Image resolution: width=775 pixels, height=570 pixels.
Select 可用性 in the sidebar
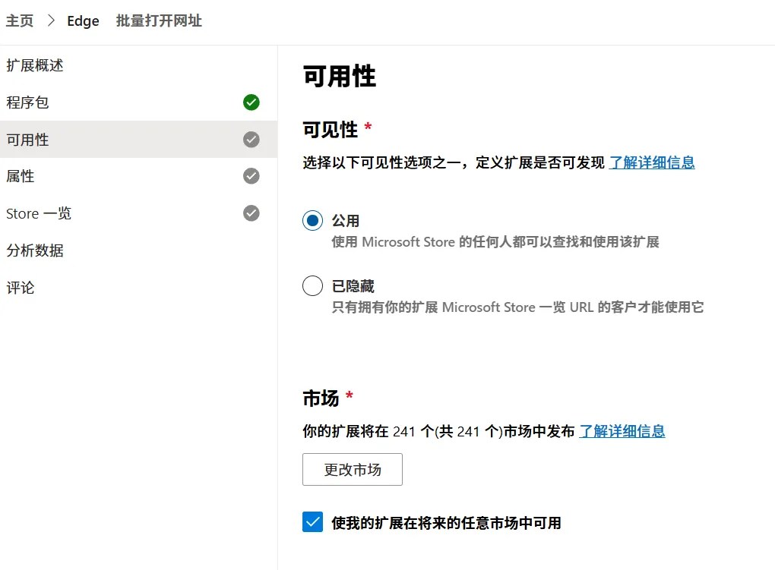(28, 140)
